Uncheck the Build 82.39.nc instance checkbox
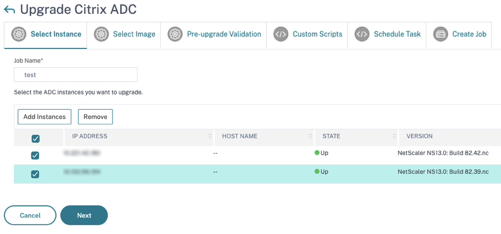The width and height of the screenshot is (501, 234). tap(35, 174)
